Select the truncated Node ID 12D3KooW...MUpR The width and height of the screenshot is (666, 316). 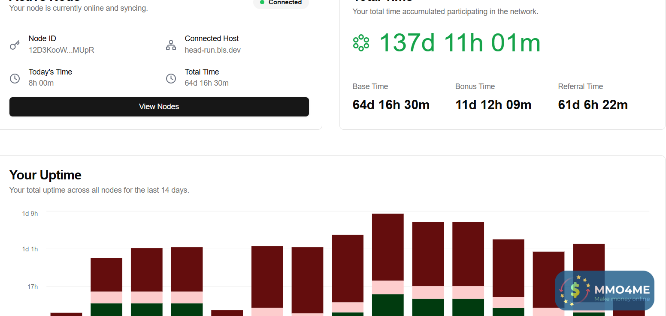pyautogui.click(x=61, y=50)
